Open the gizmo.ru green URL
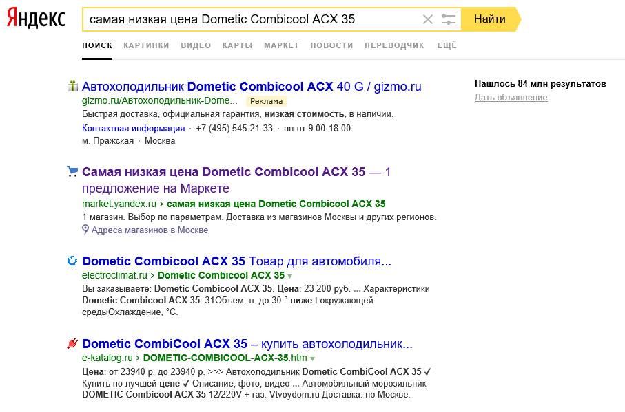Screen dimensions: 625x412 click(x=159, y=100)
